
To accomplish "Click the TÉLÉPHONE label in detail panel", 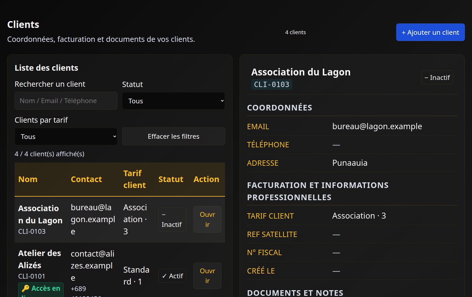I will tap(268, 145).
